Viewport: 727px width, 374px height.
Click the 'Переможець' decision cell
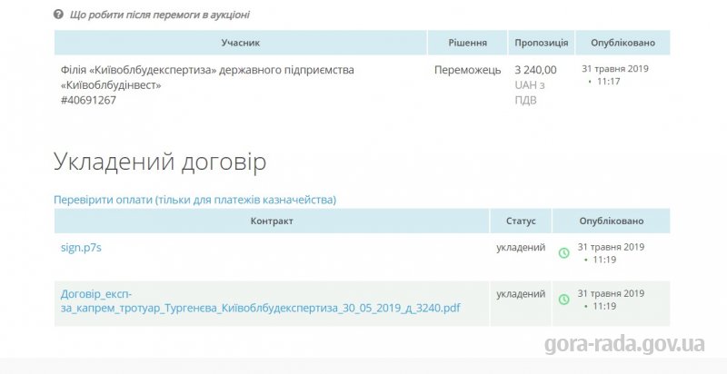(467, 70)
